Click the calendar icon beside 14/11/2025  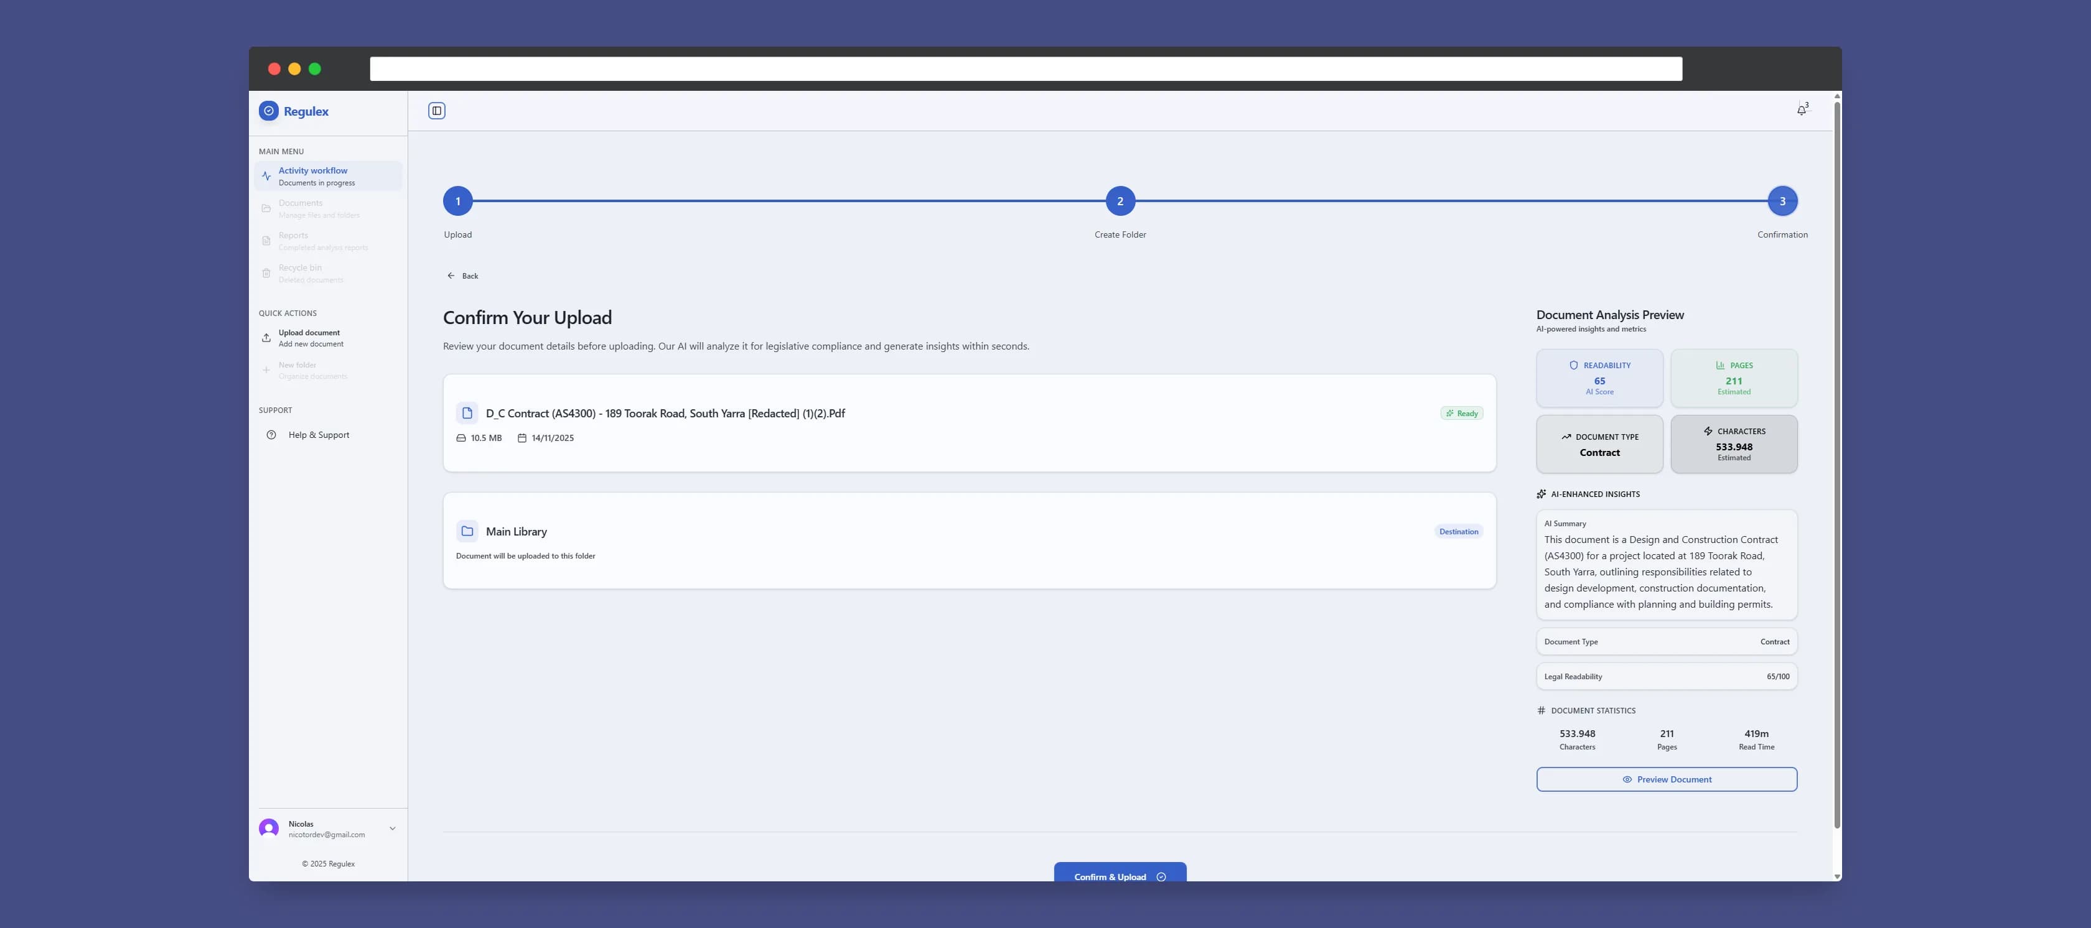522,438
